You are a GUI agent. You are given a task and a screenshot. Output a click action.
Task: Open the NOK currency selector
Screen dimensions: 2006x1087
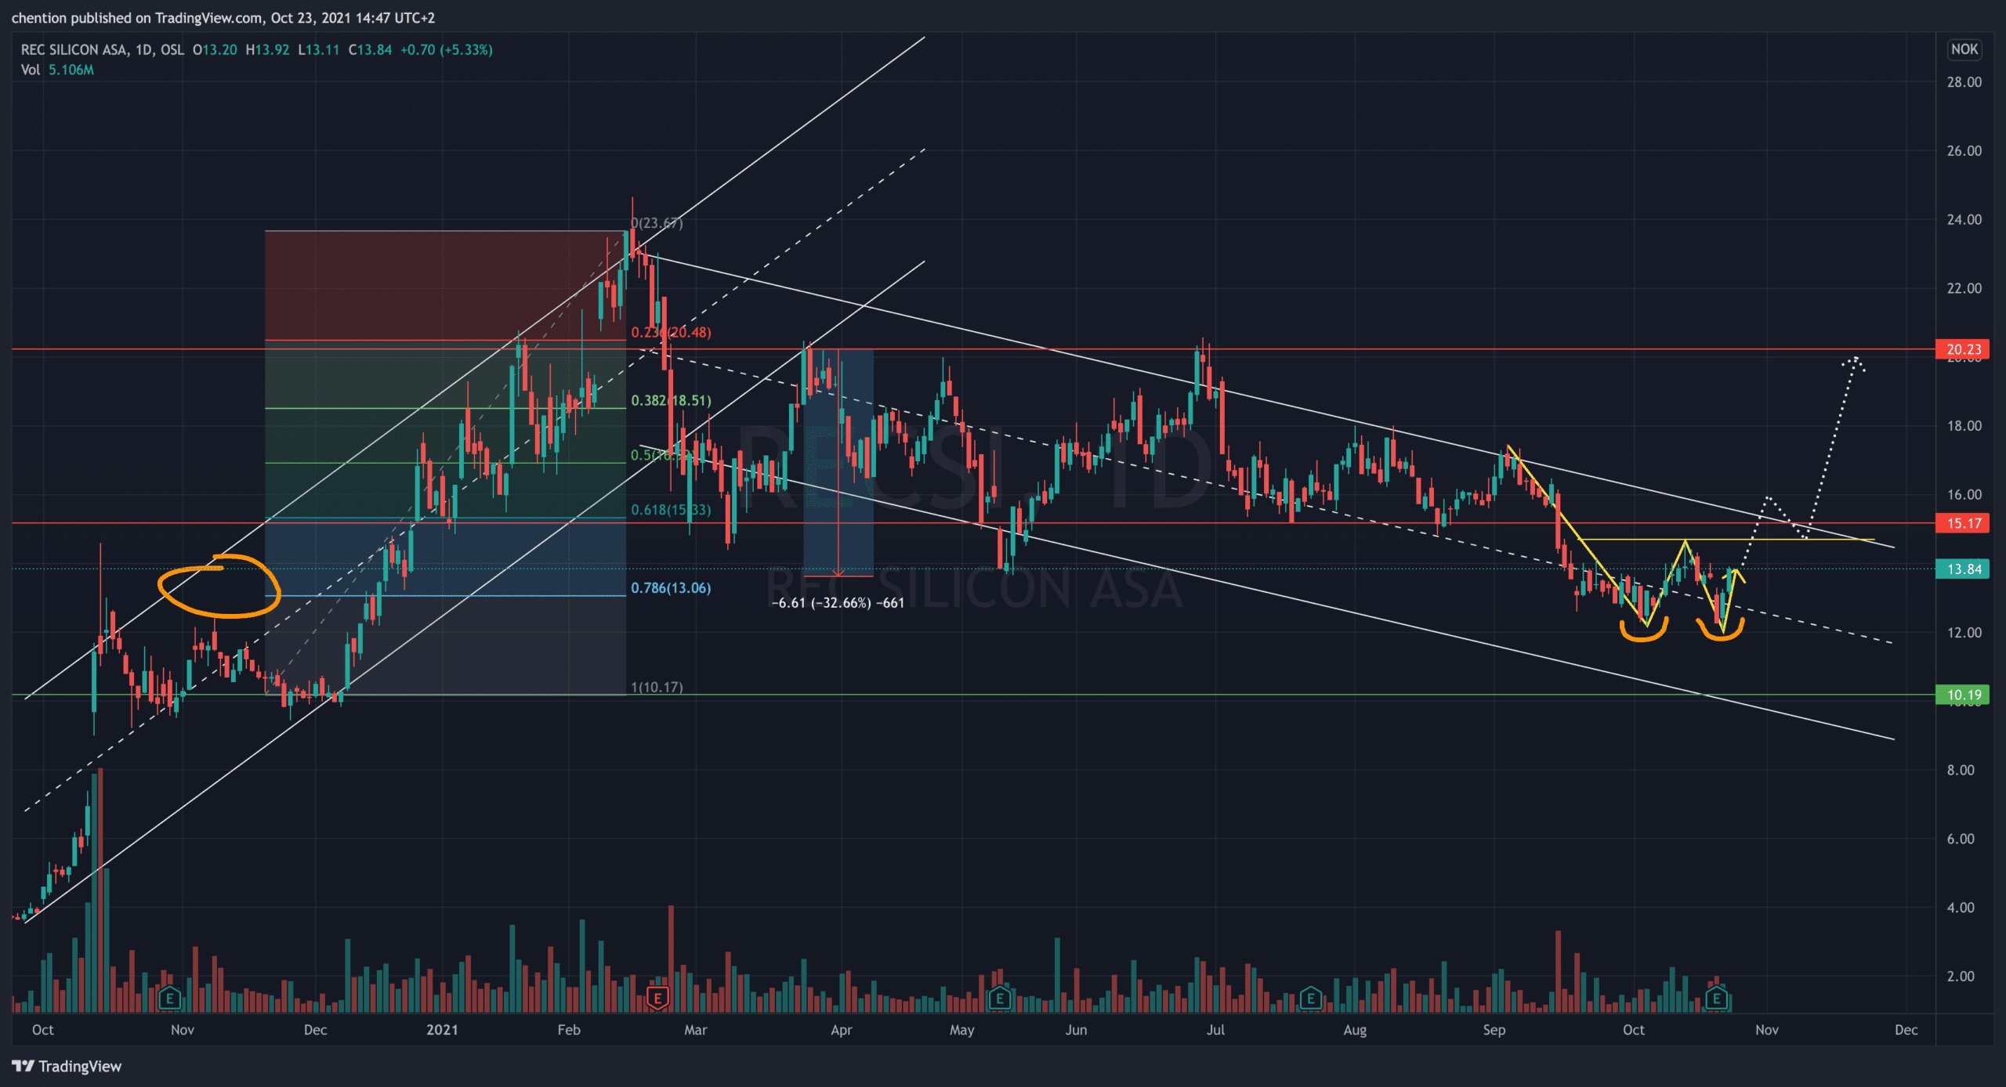click(x=1964, y=49)
